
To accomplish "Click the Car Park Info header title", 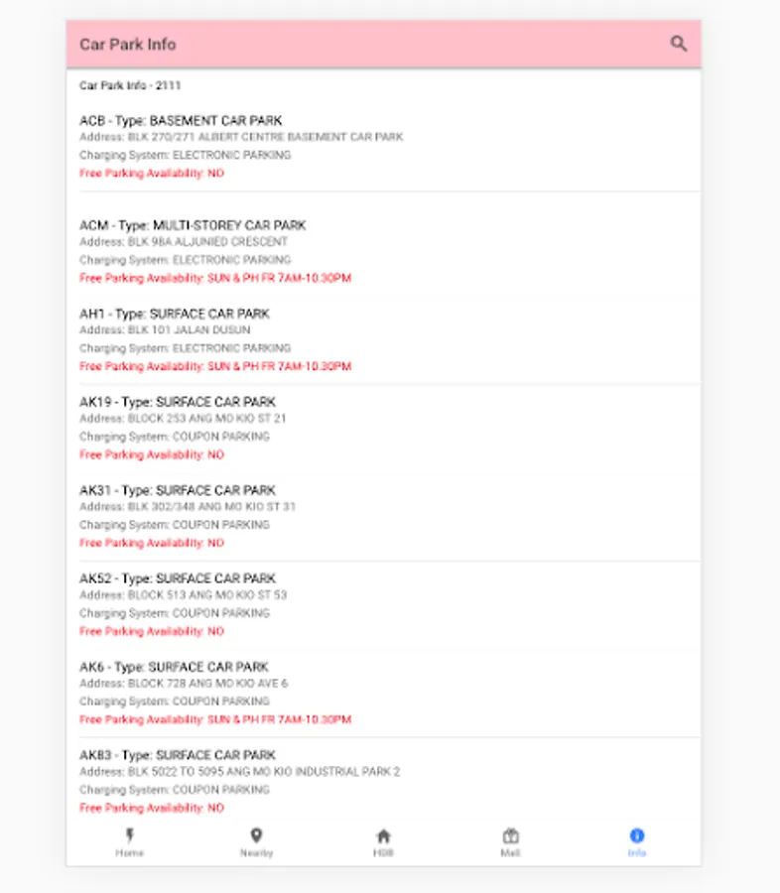I will [128, 45].
